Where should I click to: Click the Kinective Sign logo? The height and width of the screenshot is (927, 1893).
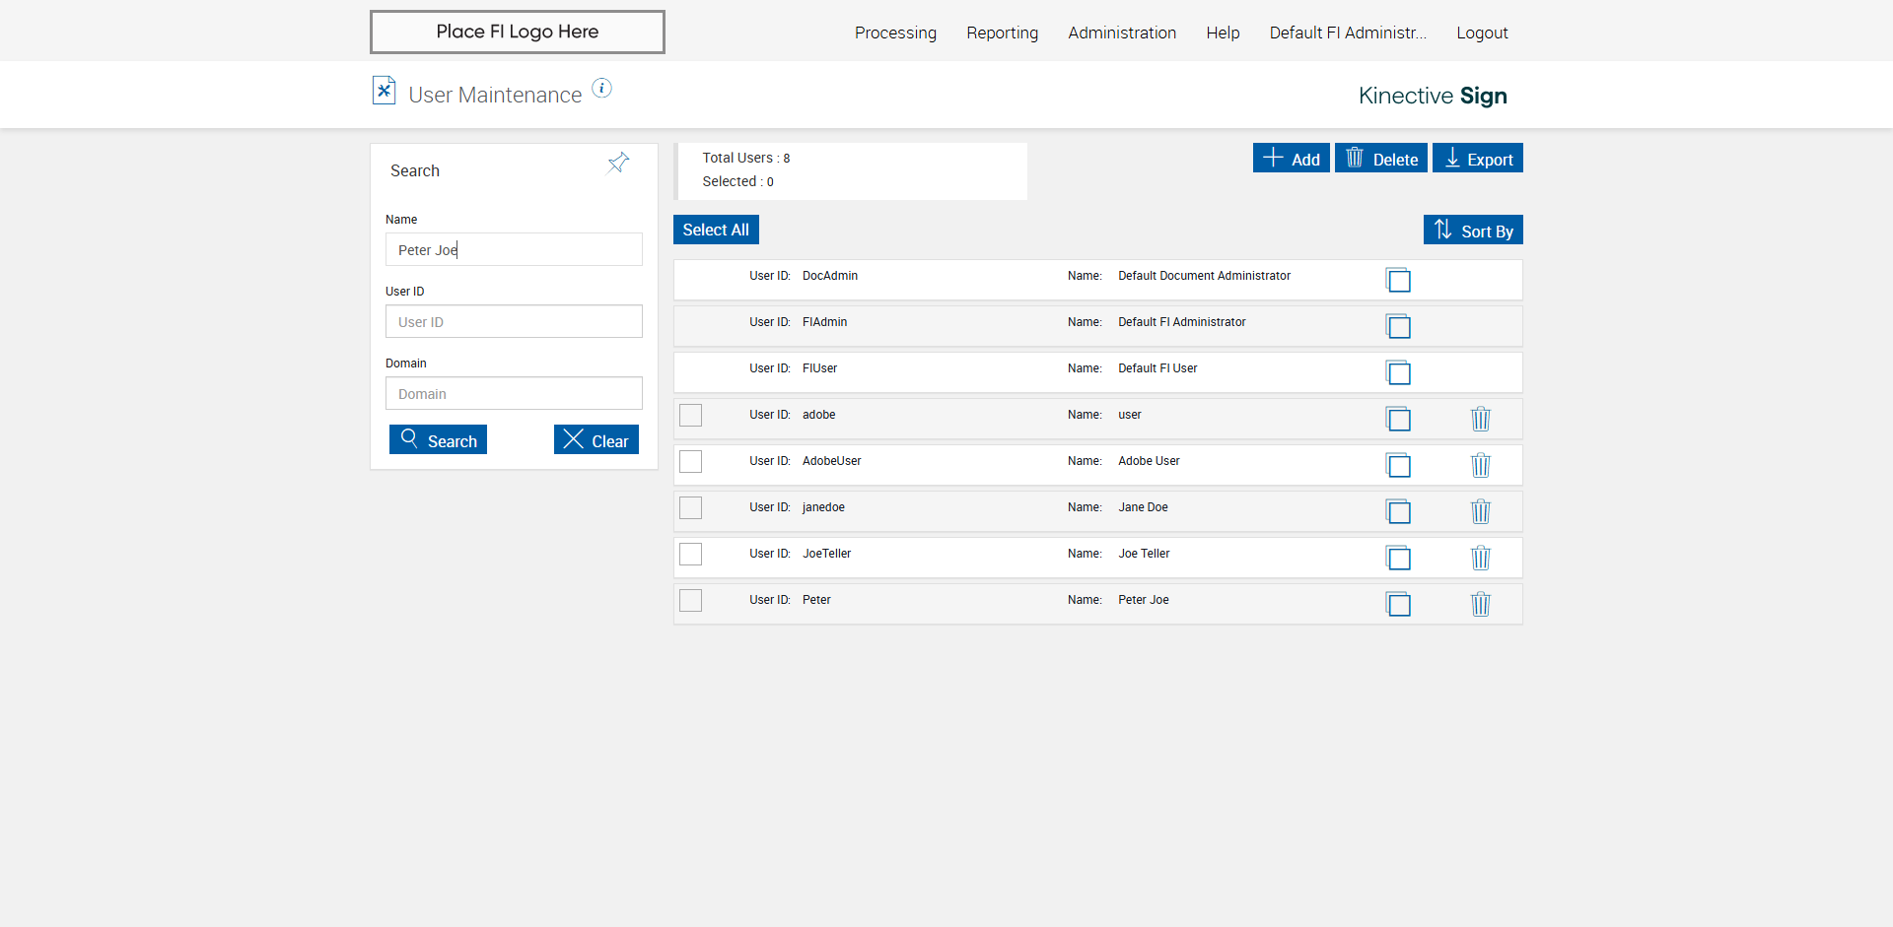(x=1433, y=96)
